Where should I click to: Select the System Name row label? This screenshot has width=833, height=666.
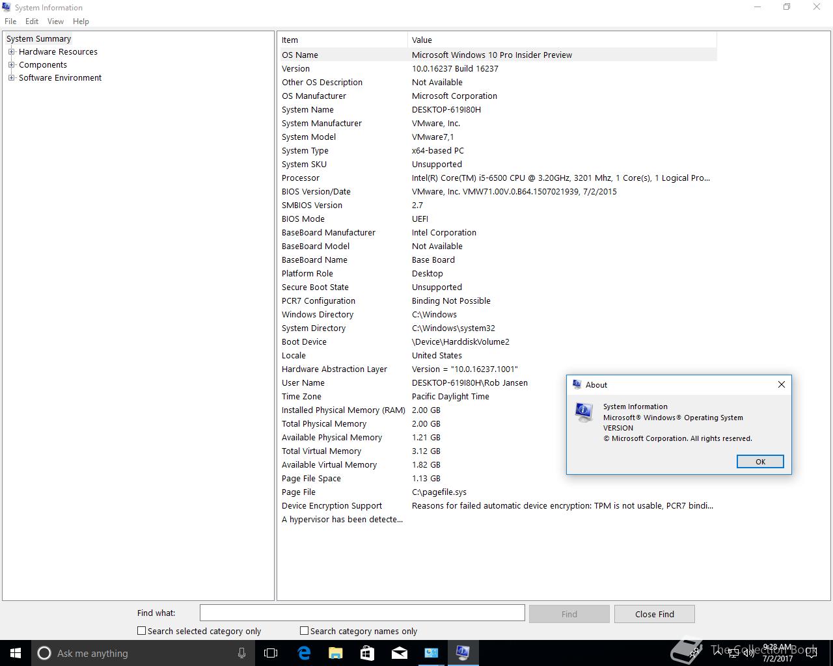[x=307, y=109]
